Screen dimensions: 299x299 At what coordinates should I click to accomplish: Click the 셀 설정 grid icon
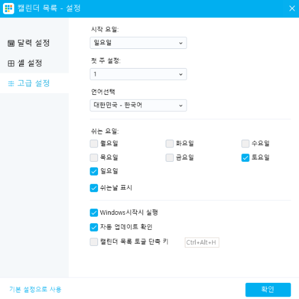(11, 63)
